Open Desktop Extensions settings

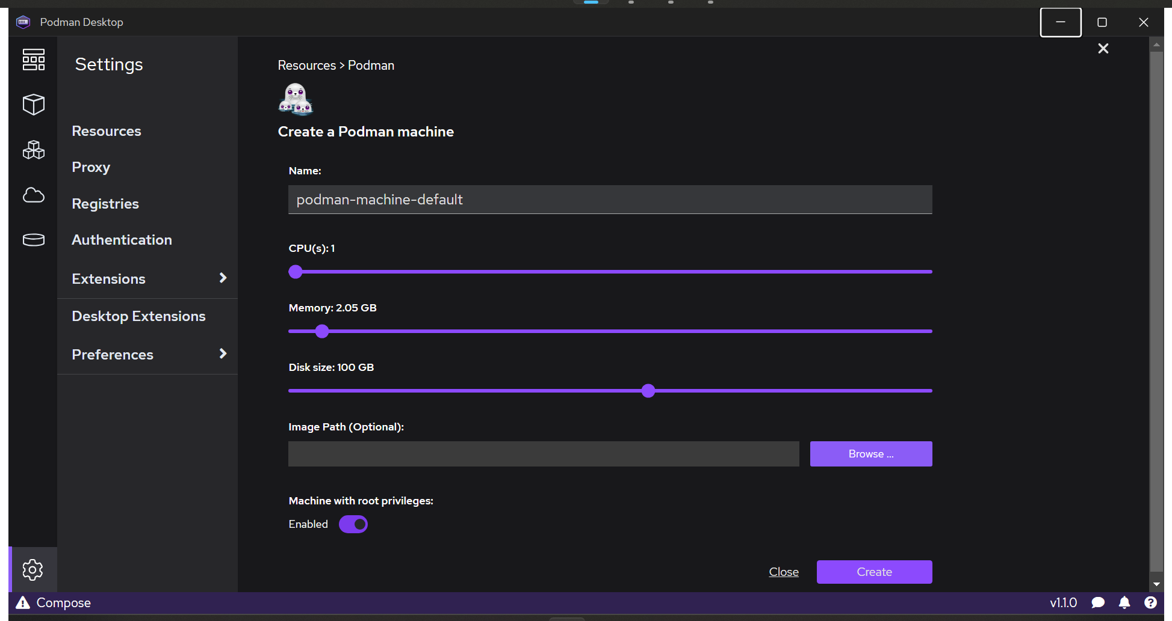(139, 316)
